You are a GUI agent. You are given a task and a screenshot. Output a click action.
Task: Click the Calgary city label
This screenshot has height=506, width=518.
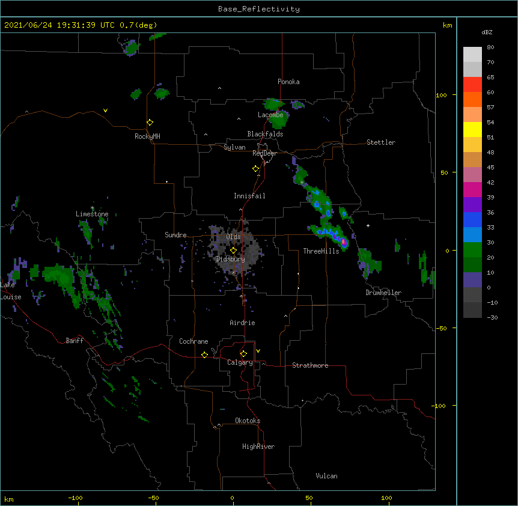[240, 362]
